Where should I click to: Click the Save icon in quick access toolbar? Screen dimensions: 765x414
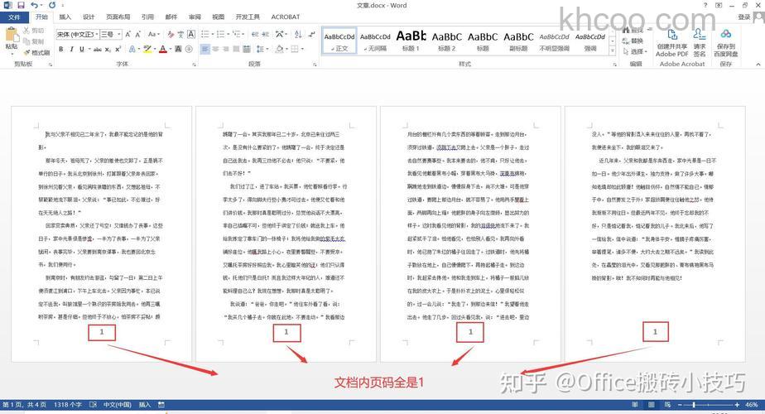(21, 5)
